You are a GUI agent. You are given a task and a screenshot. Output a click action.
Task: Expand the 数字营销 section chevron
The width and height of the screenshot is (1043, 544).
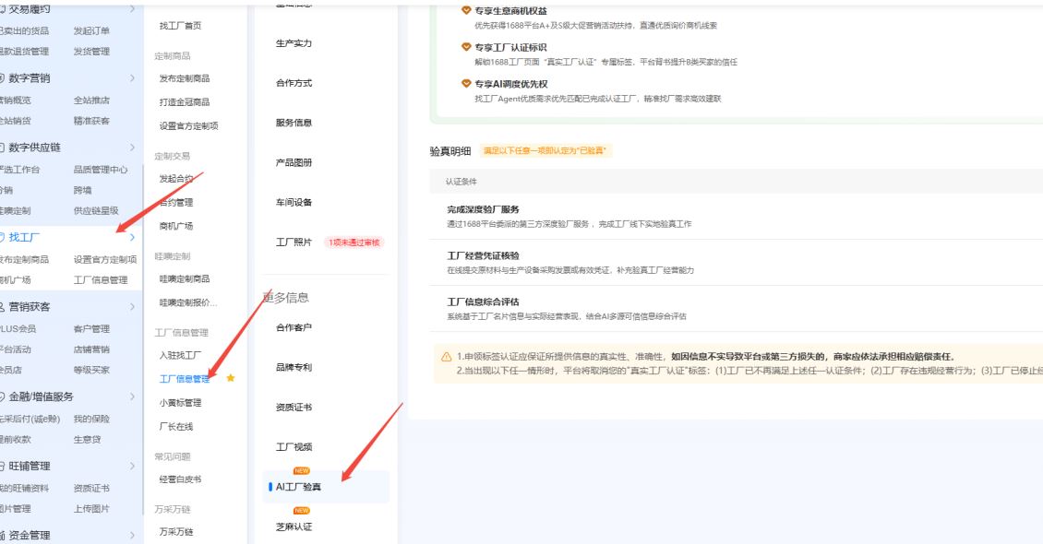pos(132,78)
